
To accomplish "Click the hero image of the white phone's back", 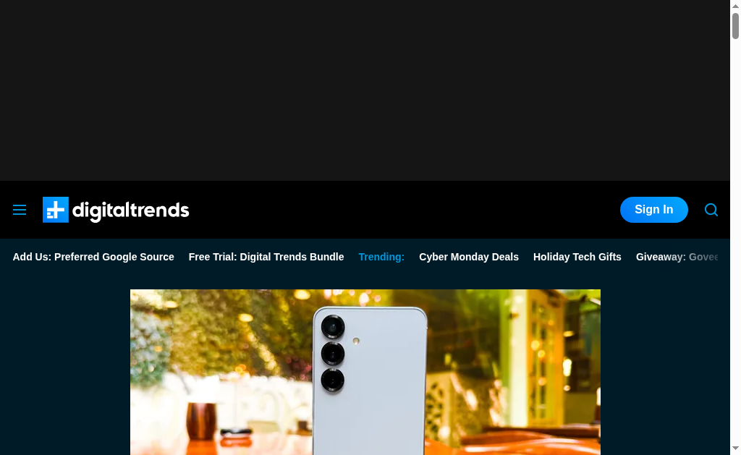I will click(x=365, y=373).
